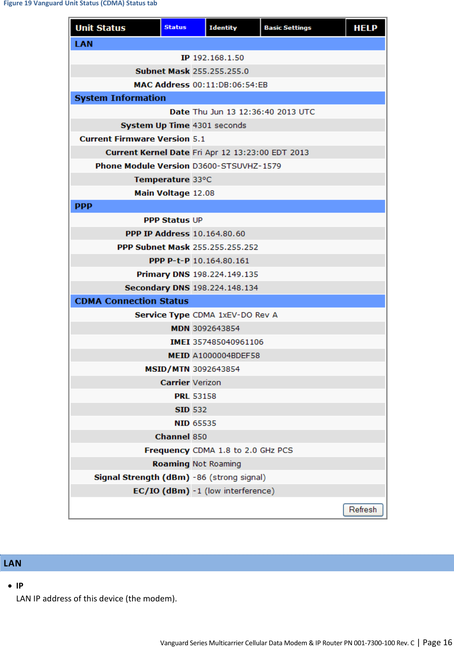Open the Basic Settings tab
The width and height of the screenshot is (454, 647).
coord(303,27)
